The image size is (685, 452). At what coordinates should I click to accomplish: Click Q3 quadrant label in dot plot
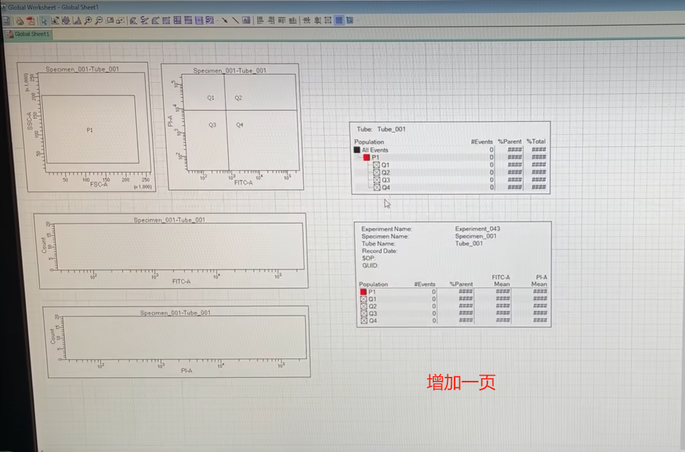212,125
